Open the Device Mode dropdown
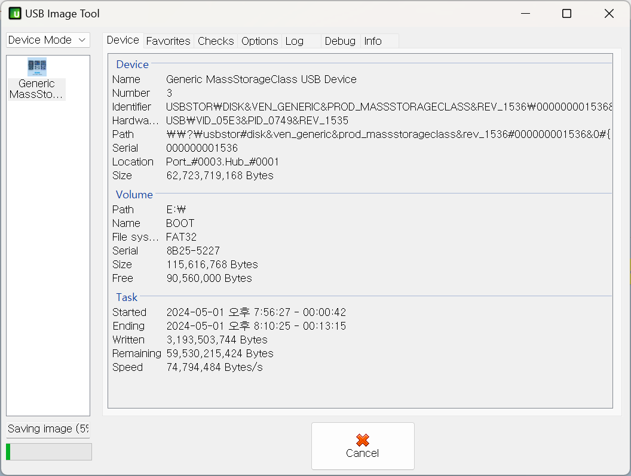Image resolution: width=631 pixels, height=476 pixels. coord(48,40)
